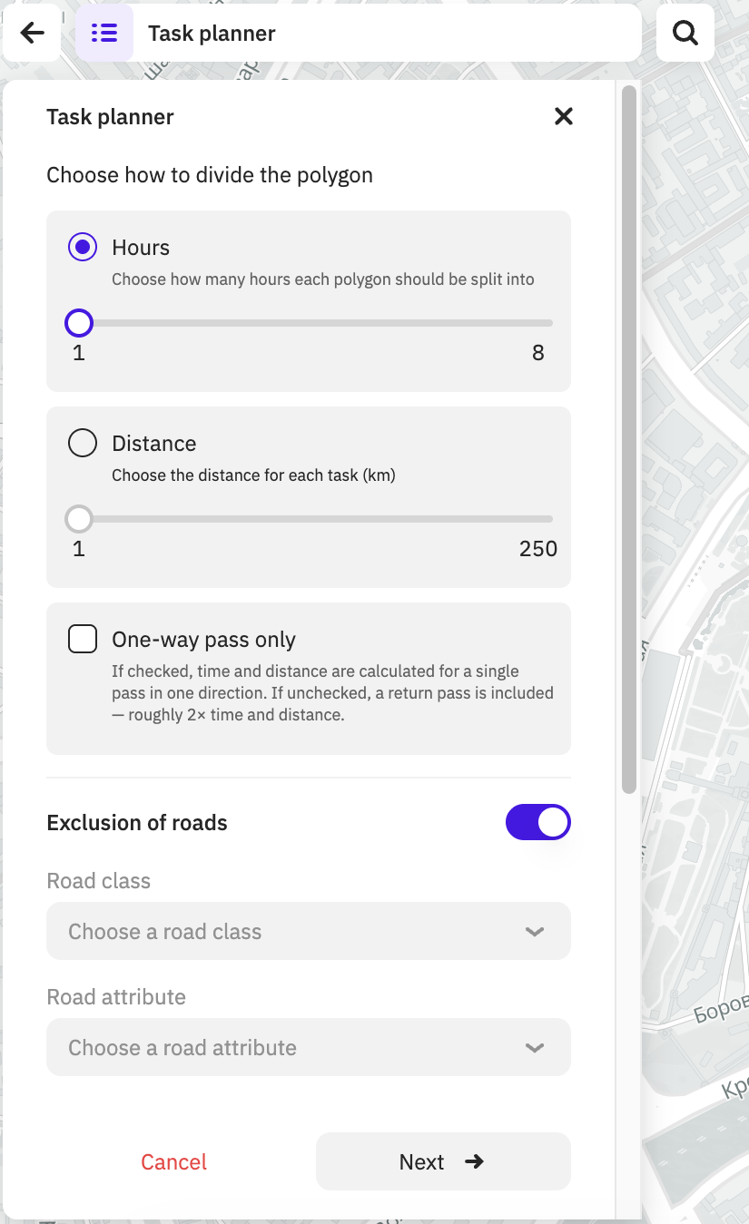Select the Distance radio option

(83, 443)
